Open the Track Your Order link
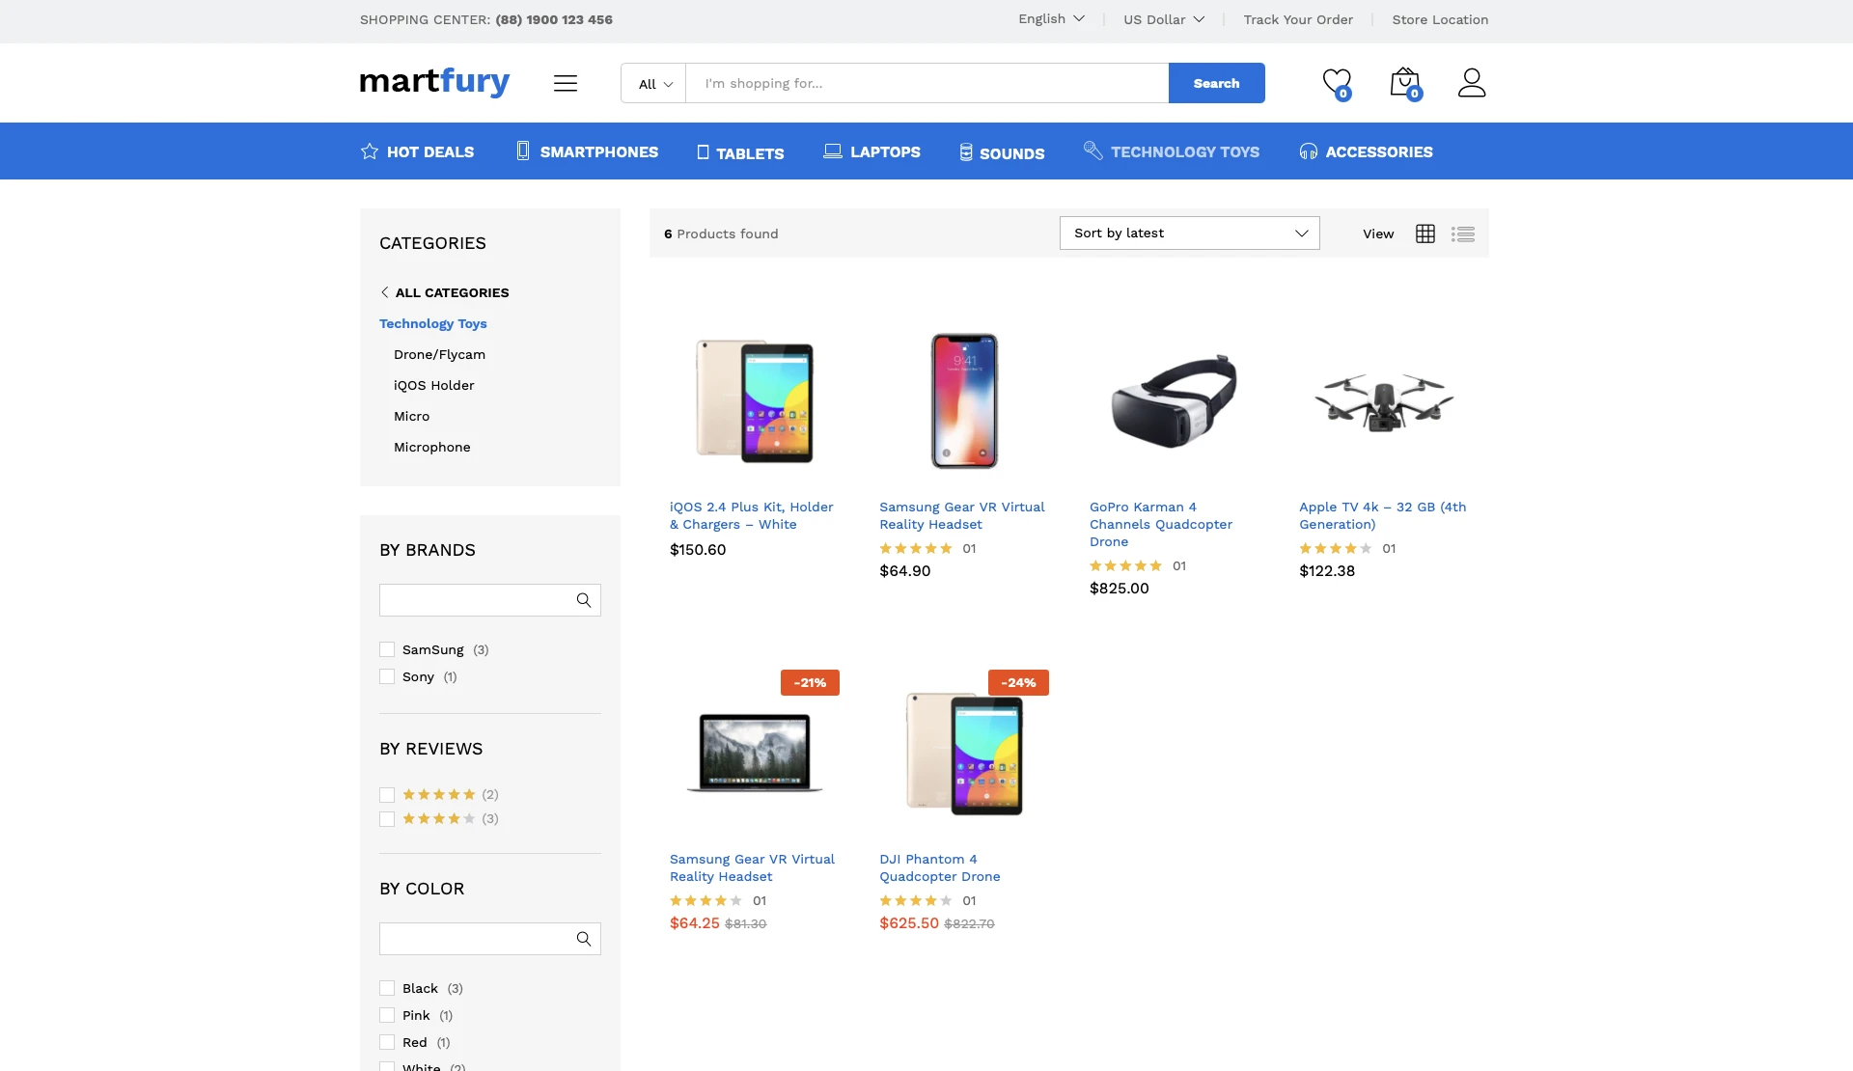 (1298, 19)
